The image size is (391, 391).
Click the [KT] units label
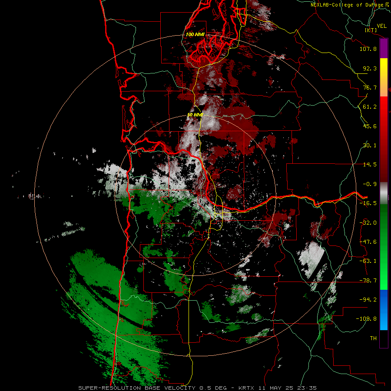(371, 30)
